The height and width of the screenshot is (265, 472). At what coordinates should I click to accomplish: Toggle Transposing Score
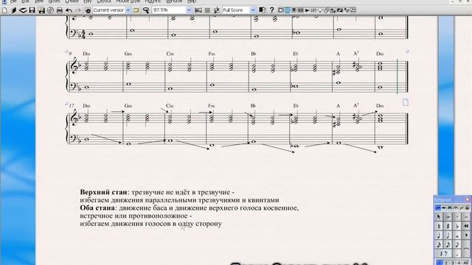pyautogui.click(x=217, y=10)
